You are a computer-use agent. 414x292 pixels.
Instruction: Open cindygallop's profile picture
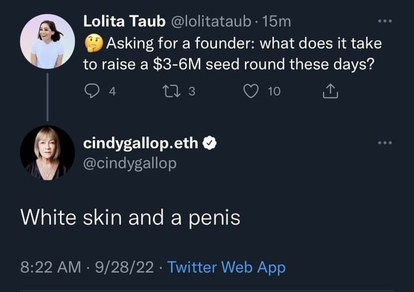tap(47, 153)
